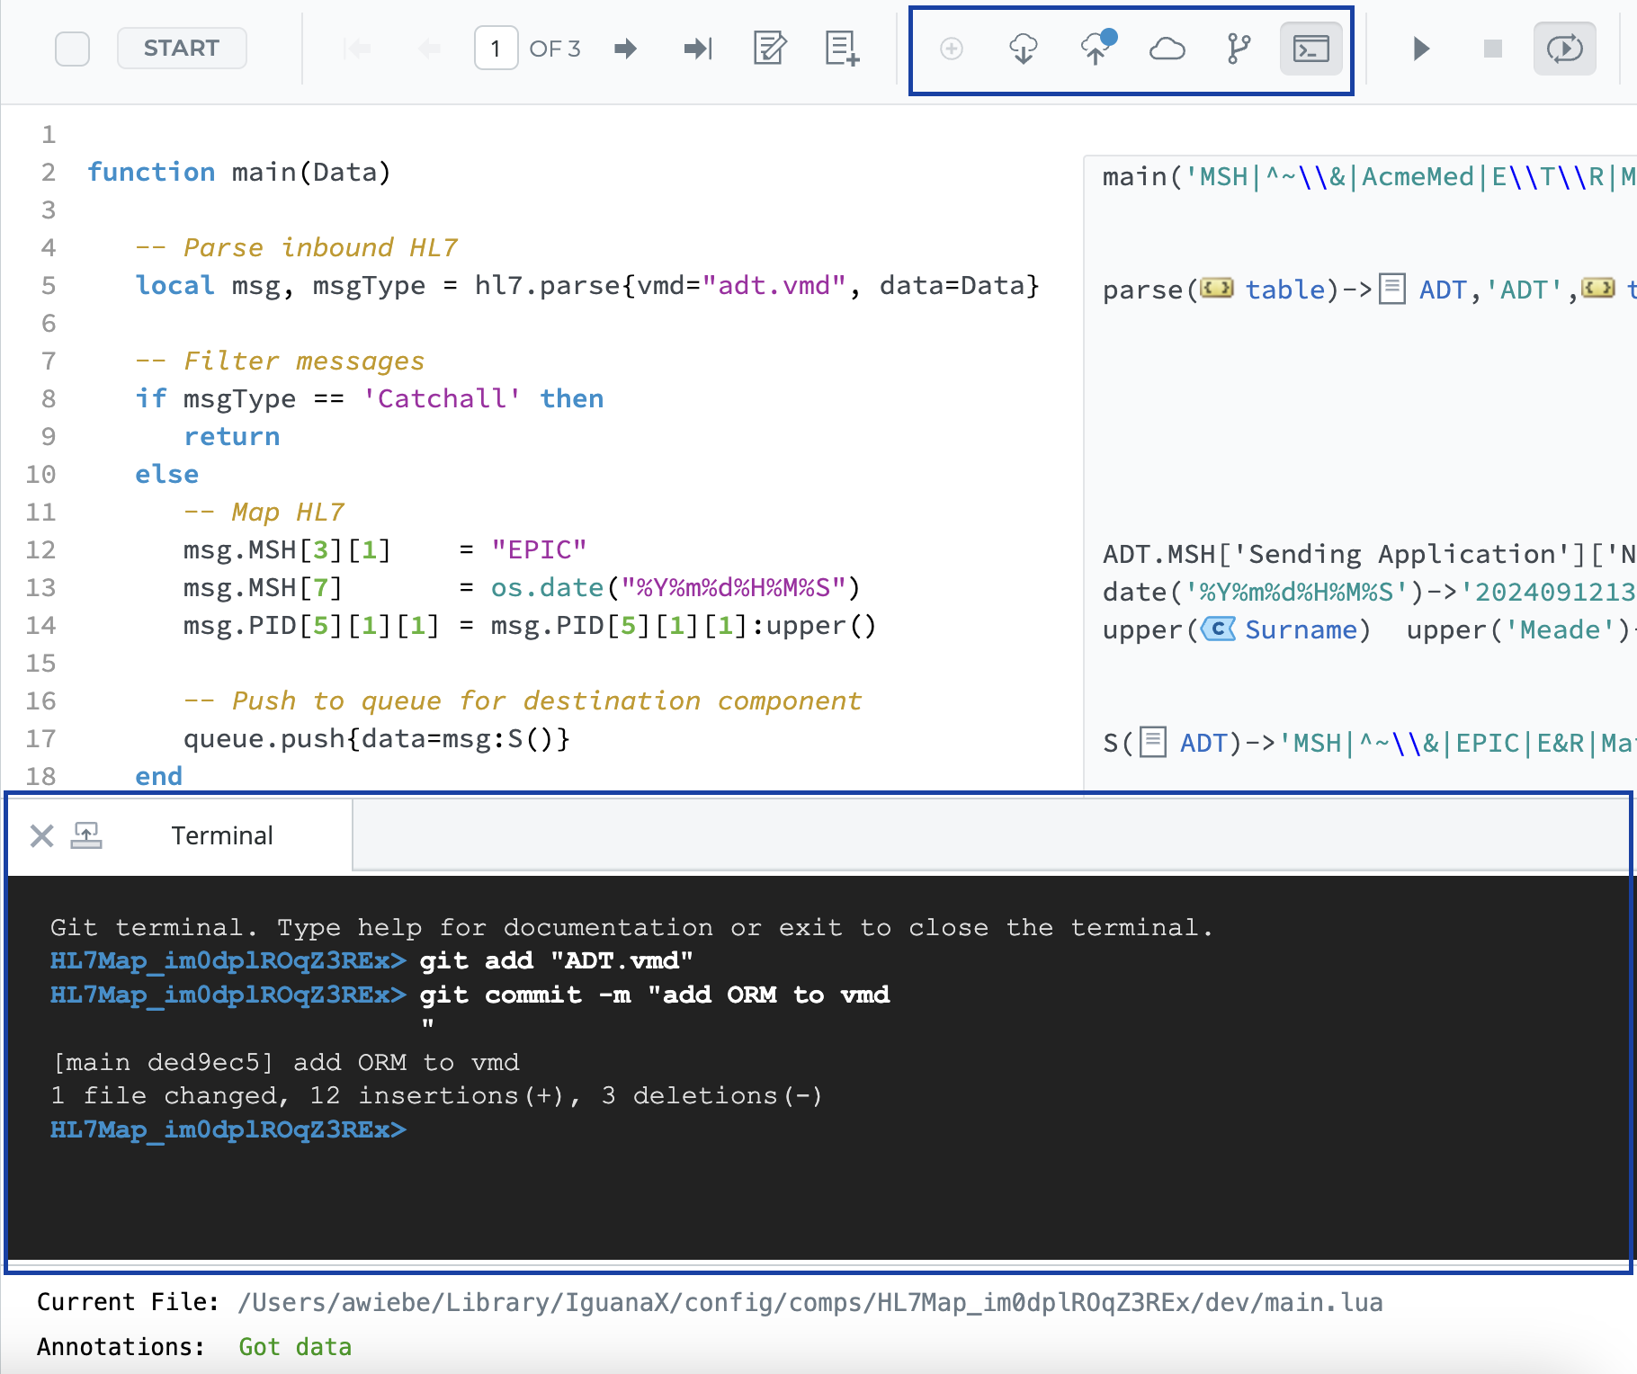Jump to the last sample message
The height and width of the screenshot is (1374, 1637).
tap(698, 49)
